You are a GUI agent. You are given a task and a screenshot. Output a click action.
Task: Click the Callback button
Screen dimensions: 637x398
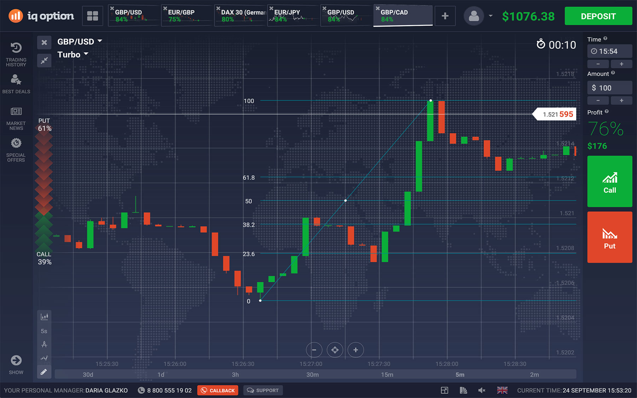coord(218,390)
